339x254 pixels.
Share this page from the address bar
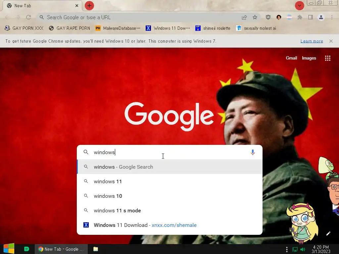coord(244,17)
